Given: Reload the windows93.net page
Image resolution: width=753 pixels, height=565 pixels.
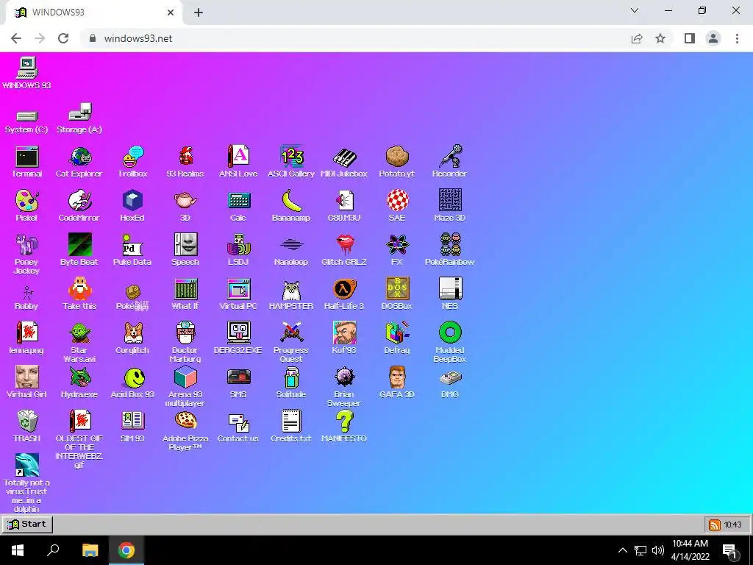Looking at the screenshot, I should pyautogui.click(x=63, y=38).
